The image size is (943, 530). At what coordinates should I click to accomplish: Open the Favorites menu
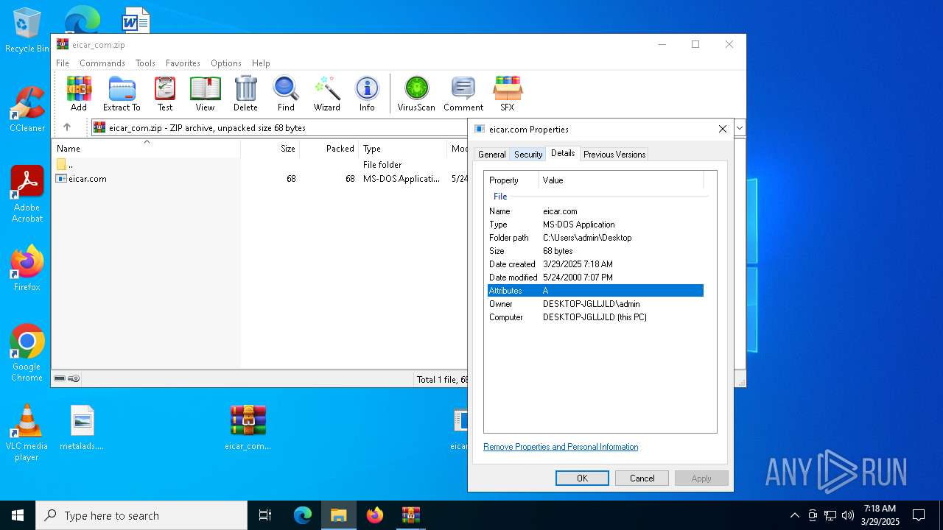coord(183,63)
